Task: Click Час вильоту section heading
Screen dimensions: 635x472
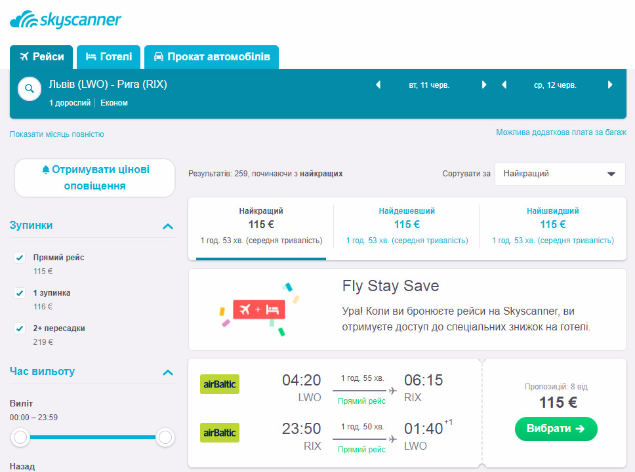Action: [42, 371]
